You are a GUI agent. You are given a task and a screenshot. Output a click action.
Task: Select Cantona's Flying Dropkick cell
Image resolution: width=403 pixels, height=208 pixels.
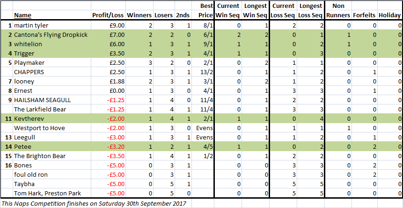(52, 35)
